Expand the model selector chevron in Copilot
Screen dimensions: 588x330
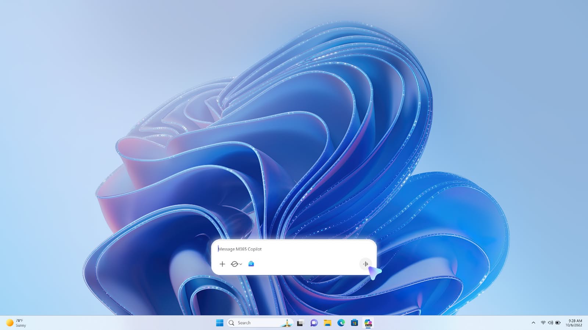pyautogui.click(x=241, y=264)
